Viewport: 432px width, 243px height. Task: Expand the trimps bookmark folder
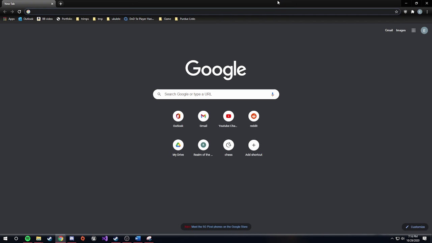(x=83, y=19)
